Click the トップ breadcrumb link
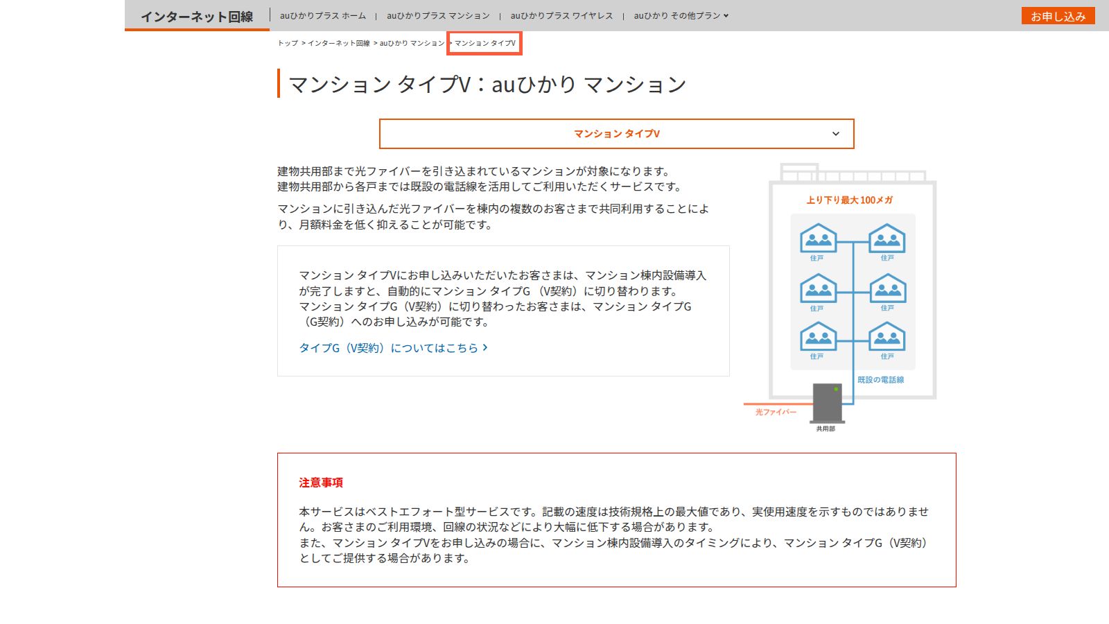 pos(288,43)
